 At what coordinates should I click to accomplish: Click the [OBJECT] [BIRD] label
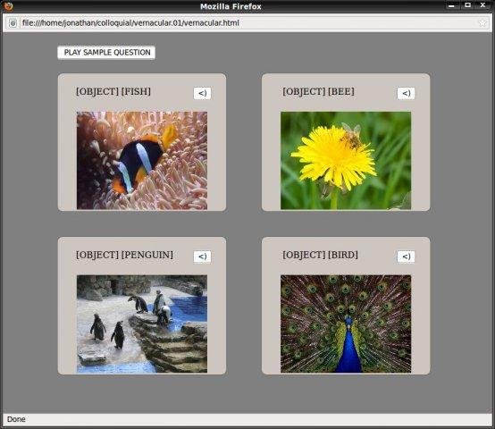[320, 255]
